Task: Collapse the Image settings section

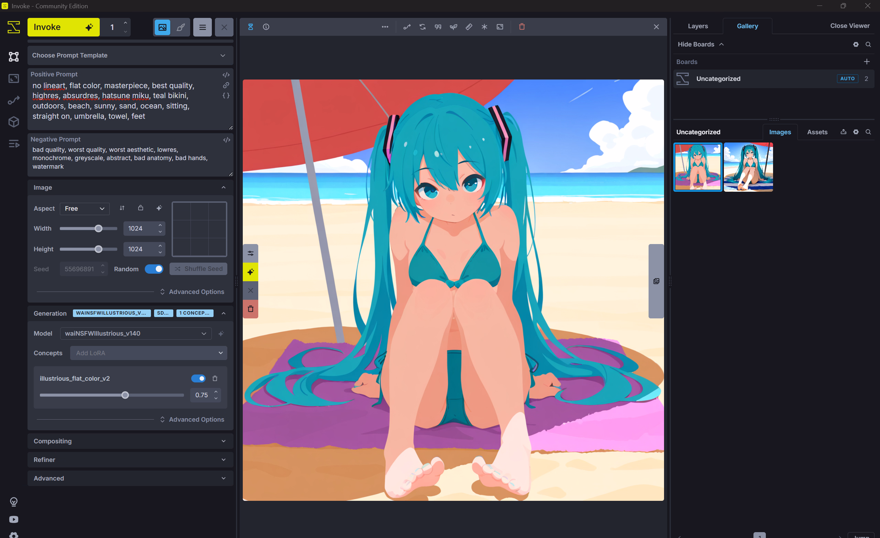Action: point(130,187)
